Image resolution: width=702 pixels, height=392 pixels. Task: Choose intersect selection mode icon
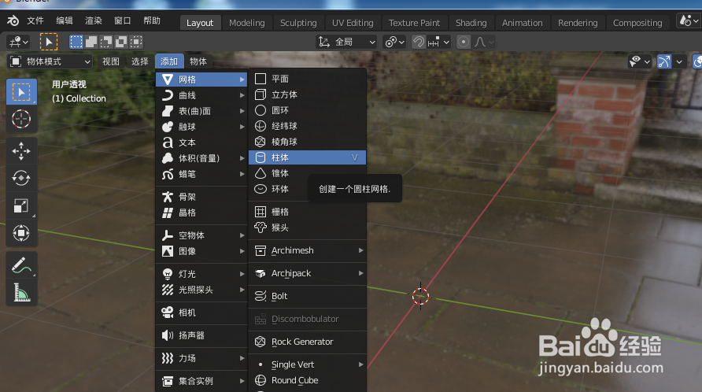(136, 42)
